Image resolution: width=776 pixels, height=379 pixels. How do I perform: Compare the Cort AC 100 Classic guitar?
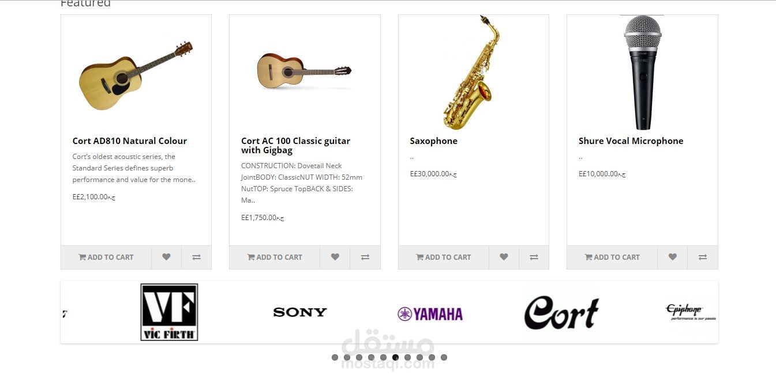pyautogui.click(x=365, y=257)
